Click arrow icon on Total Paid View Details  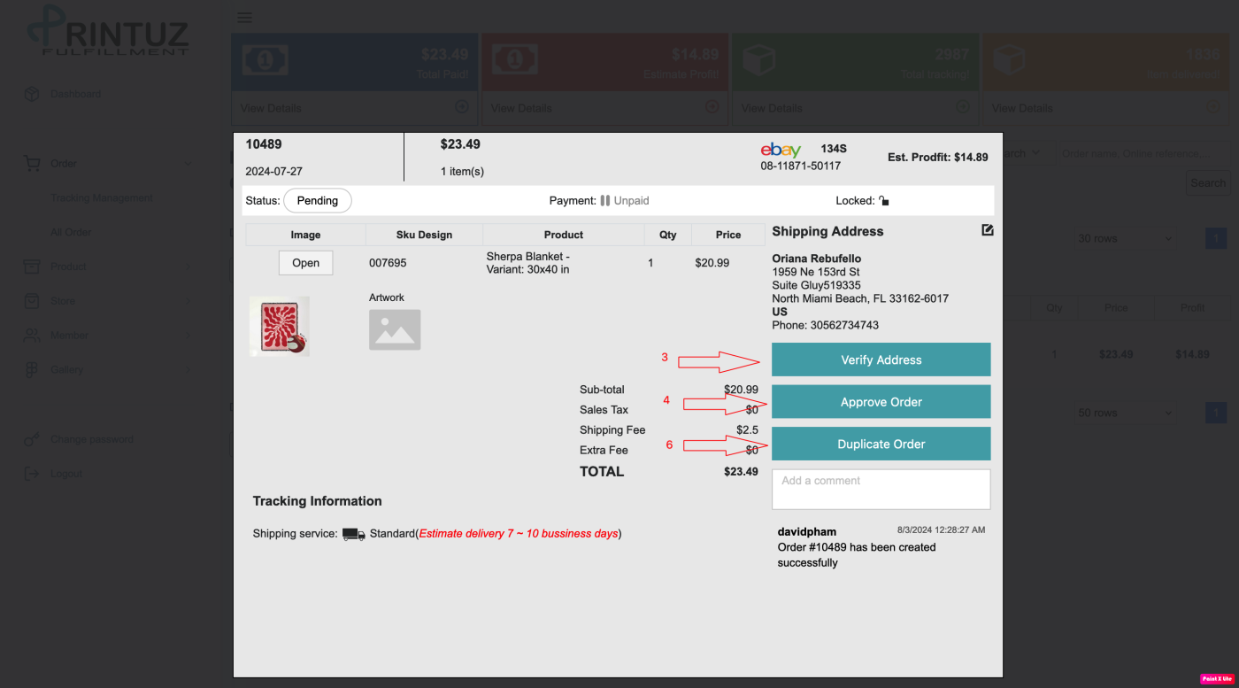[x=462, y=107]
